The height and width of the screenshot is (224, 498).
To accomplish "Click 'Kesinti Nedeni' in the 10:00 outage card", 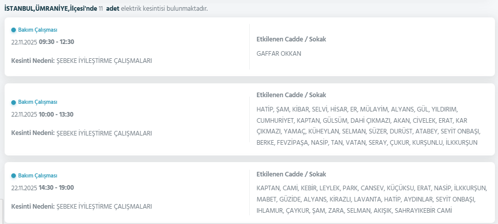I will pyautogui.click(x=33, y=133).
